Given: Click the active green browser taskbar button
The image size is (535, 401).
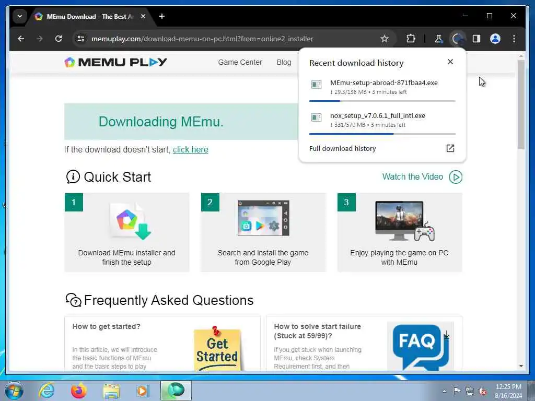Looking at the screenshot, I should click(176, 391).
